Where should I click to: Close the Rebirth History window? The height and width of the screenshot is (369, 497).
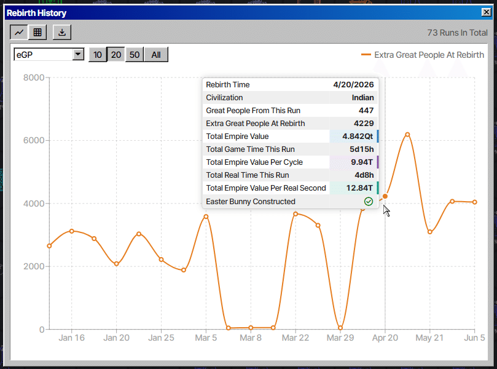point(486,12)
